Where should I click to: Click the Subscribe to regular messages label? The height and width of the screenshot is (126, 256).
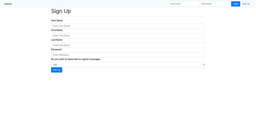point(76,59)
